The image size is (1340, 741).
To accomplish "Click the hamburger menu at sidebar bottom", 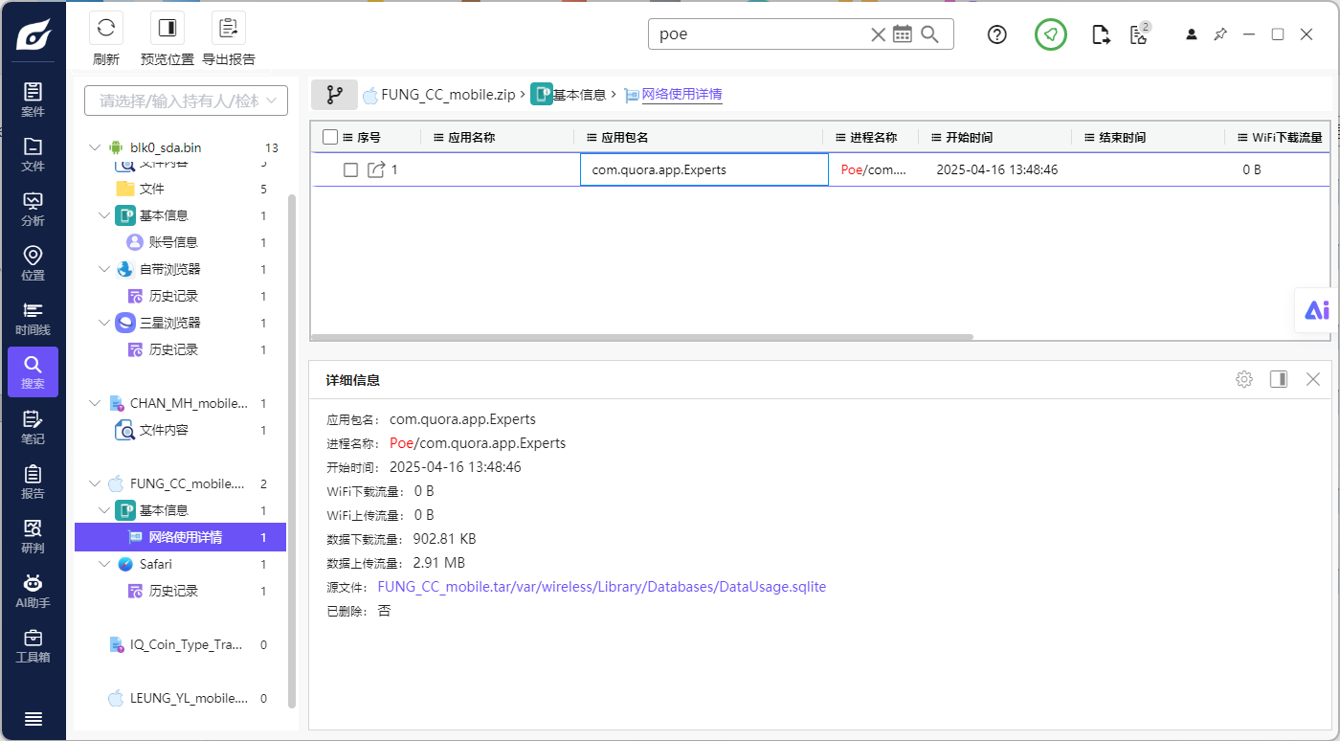I will [x=33, y=719].
